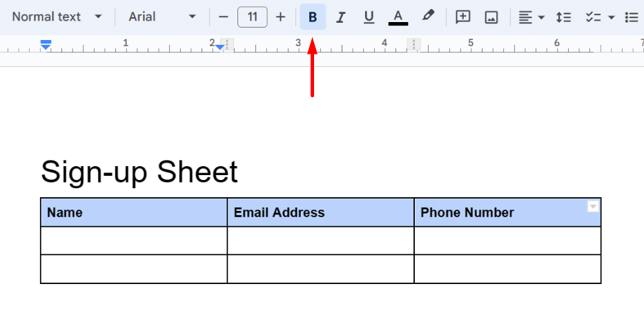The width and height of the screenshot is (644, 313).
Task: Click the Add comment icon
Action: click(x=463, y=17)
